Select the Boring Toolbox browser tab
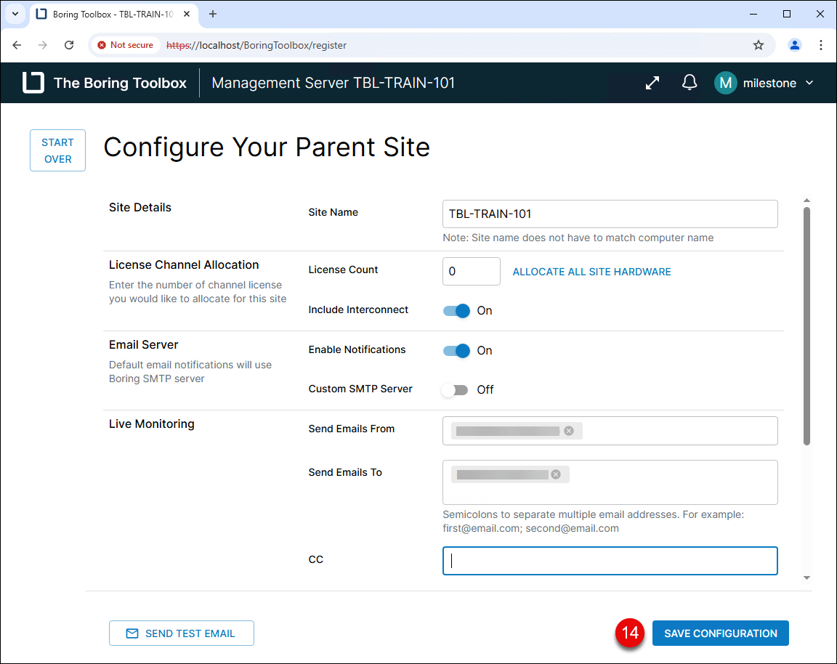The height and width of the screenshot is (664, 837). 113,15
